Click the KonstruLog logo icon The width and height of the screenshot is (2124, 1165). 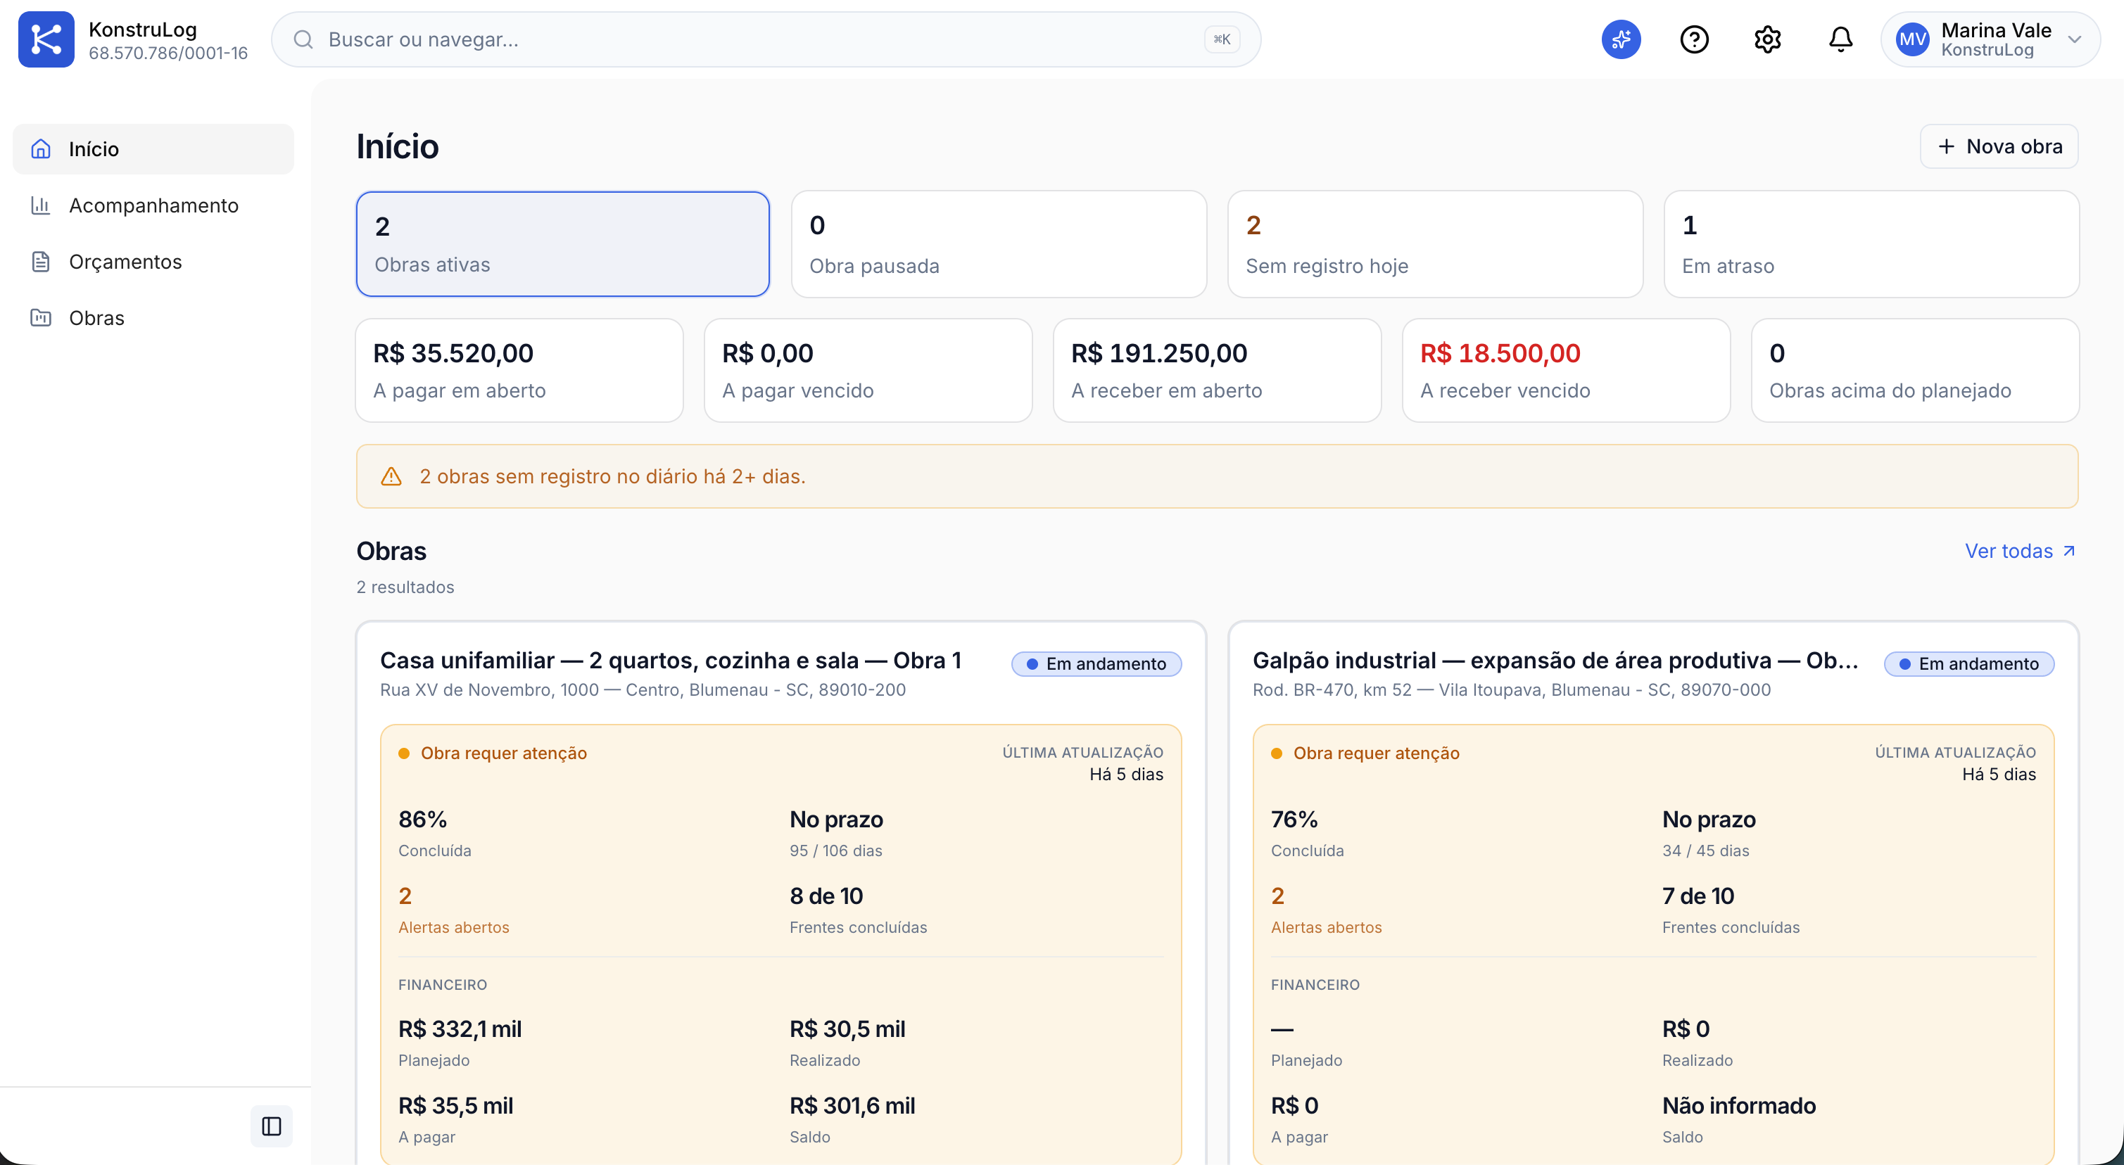46,39
